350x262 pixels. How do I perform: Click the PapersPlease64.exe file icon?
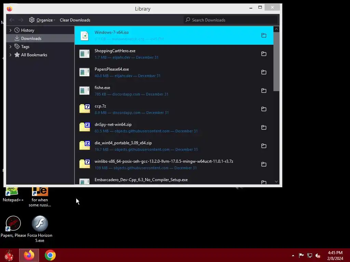click(x=84, y=72)
